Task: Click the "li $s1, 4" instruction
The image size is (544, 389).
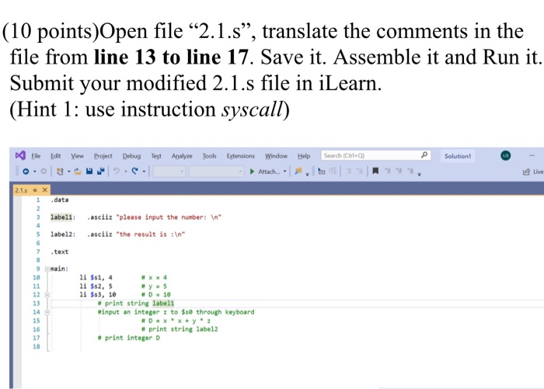Action: tap(96, 277)
